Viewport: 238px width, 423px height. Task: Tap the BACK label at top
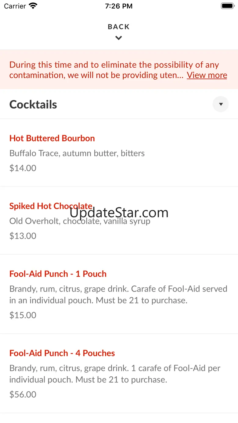pos(119,27)
